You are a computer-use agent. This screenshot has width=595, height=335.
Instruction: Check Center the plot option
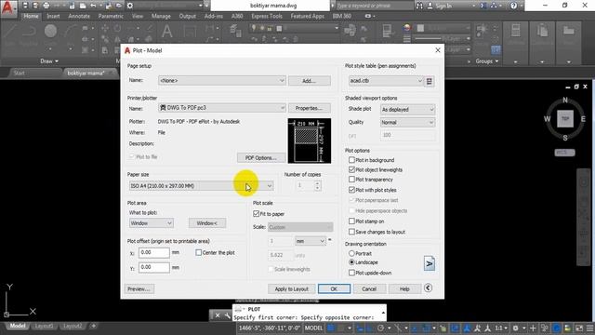pos(198,252)
